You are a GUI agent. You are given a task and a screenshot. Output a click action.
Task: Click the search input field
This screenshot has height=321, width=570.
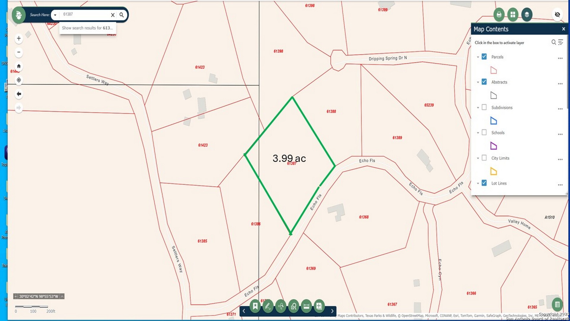(x=85, y=15)
